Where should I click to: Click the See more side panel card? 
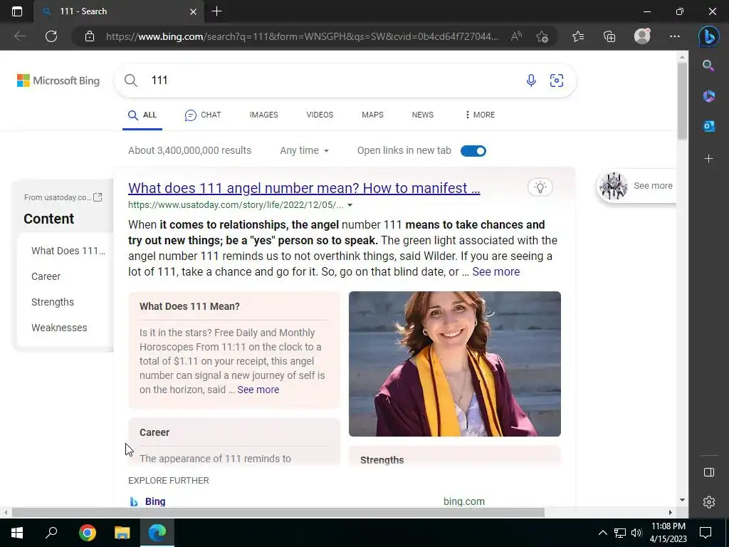point(636,186)
